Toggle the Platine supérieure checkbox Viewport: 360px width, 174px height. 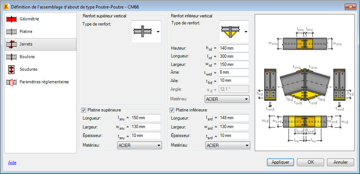(x=83, y=110)
